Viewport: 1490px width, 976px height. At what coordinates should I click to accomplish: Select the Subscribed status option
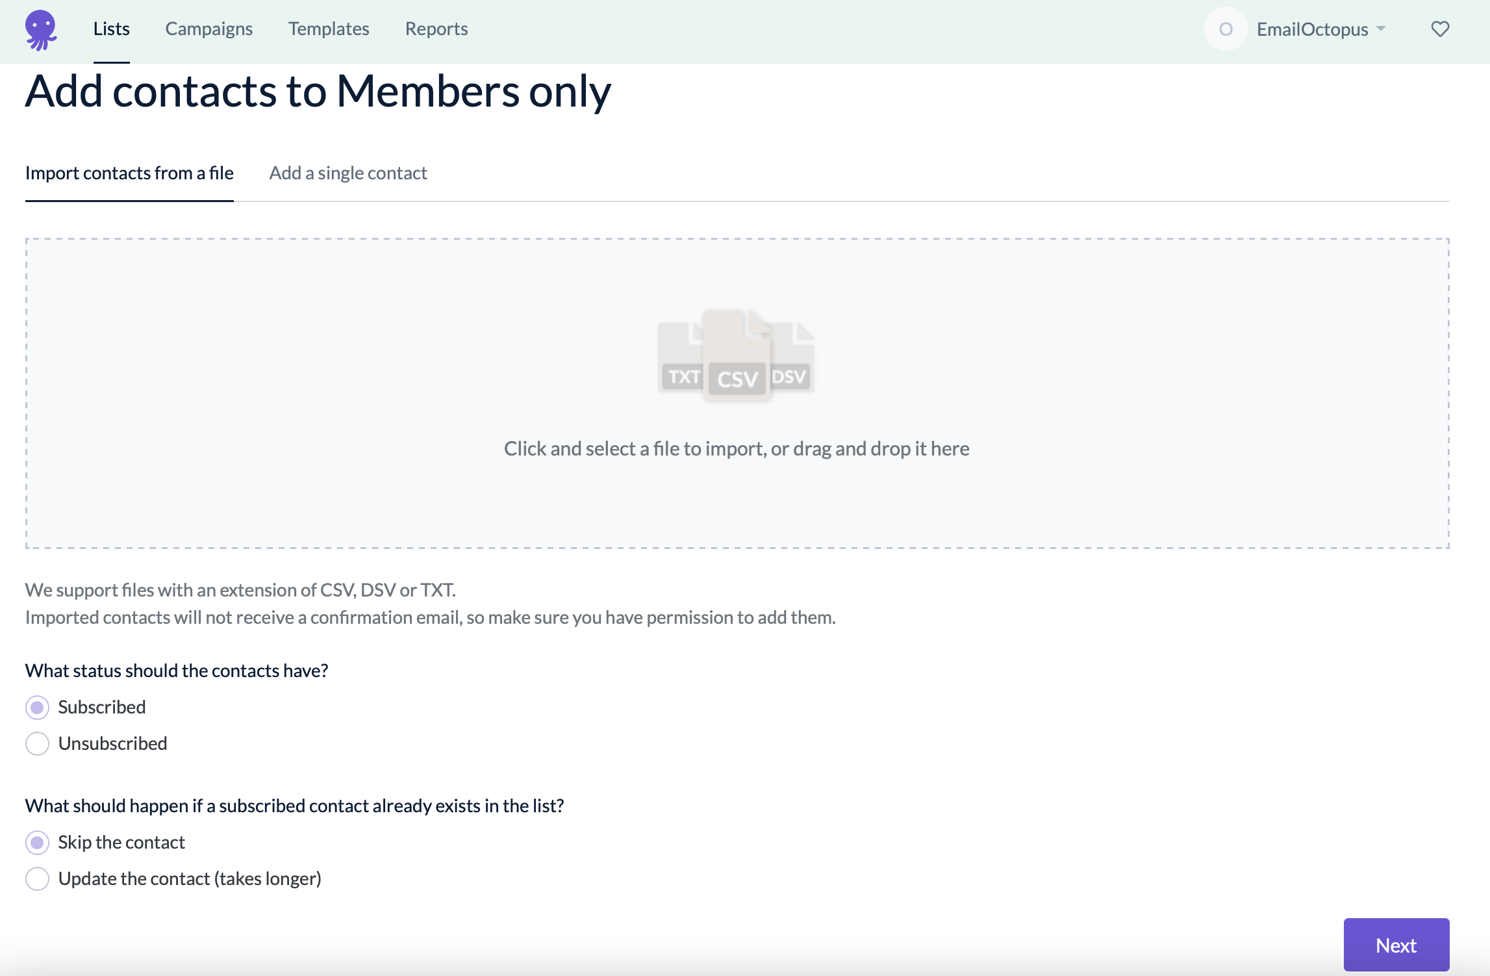(38, 707)
